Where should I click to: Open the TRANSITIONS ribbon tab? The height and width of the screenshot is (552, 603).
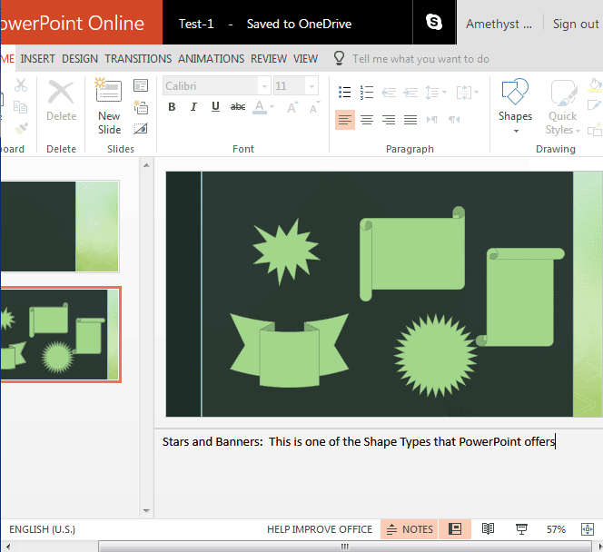coord(138,58)
